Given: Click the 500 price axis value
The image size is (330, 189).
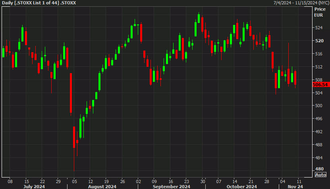Looking at the screenshot, I should click(319, 106).
